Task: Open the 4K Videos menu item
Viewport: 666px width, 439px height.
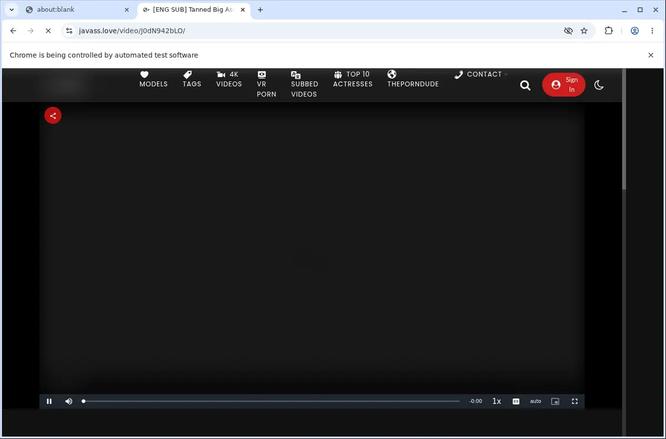Action: pos(229,79)
